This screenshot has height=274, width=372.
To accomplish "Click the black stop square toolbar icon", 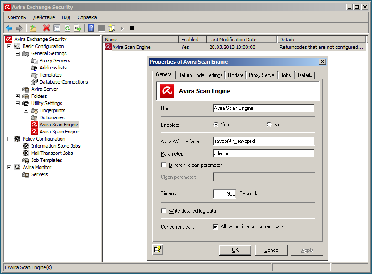I will tap(132, 28).
